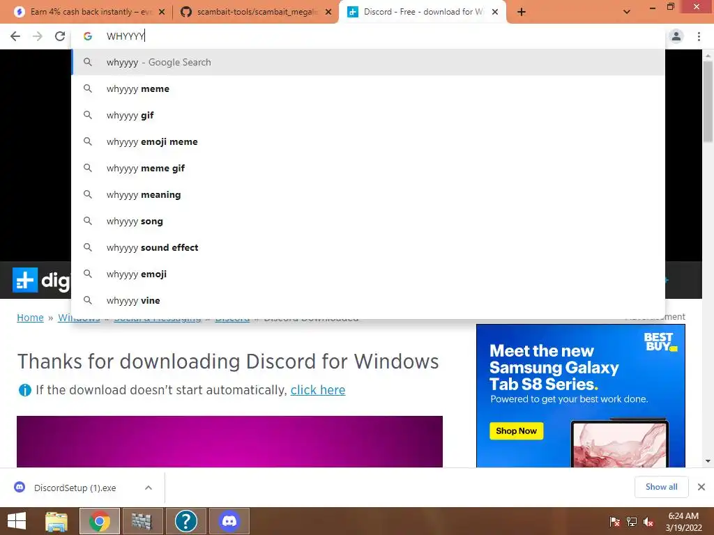This screenshot has width=714, height=535.
Task: Go back using the browser back arrow
Action: [15, 36]
